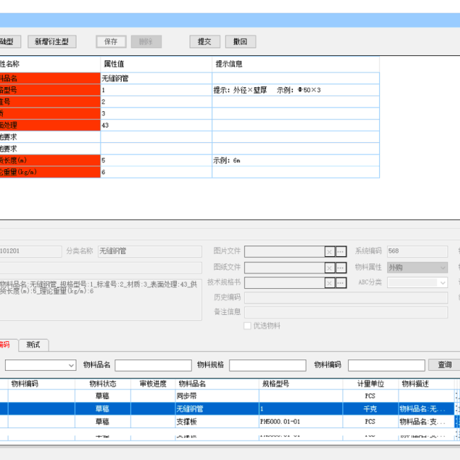Toggle the 优选物料 checkbox
Image resolution: width=460 pixels, height=460 pixels.
pyautogui.click(x=247, y=326)
